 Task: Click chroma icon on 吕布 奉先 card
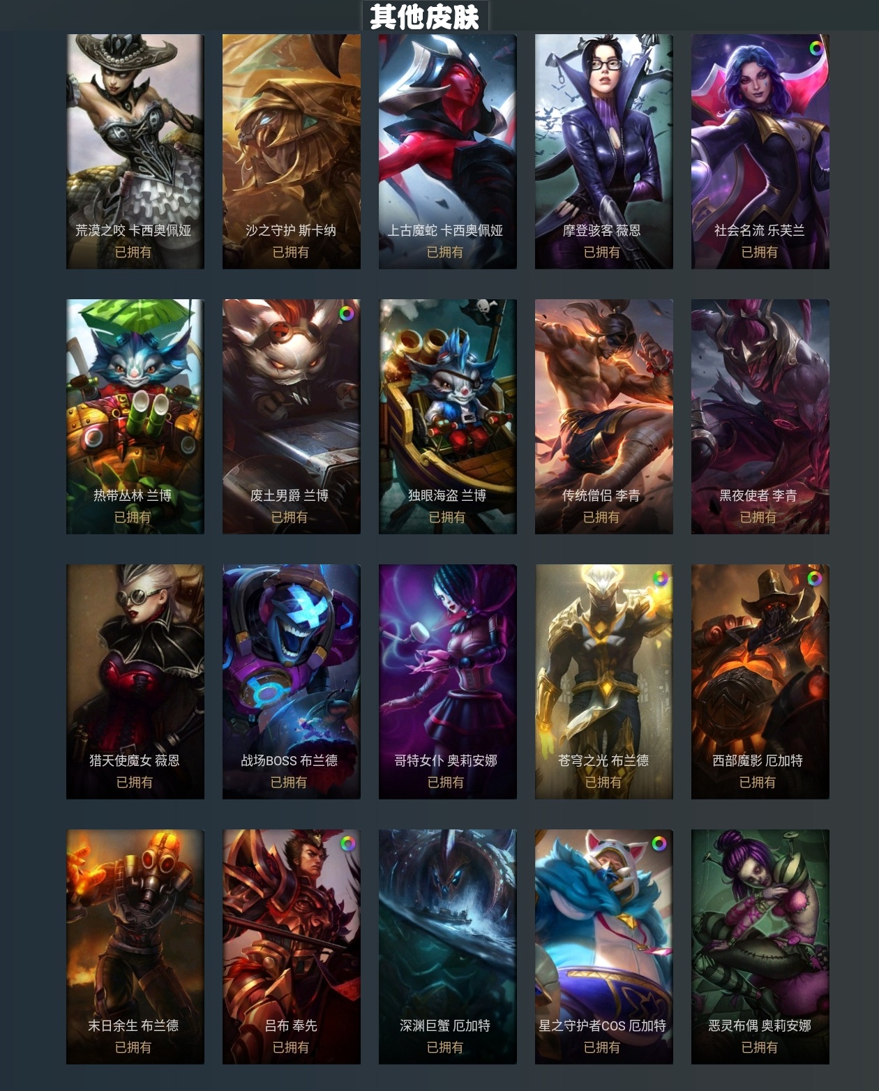(x=347, y=843)
